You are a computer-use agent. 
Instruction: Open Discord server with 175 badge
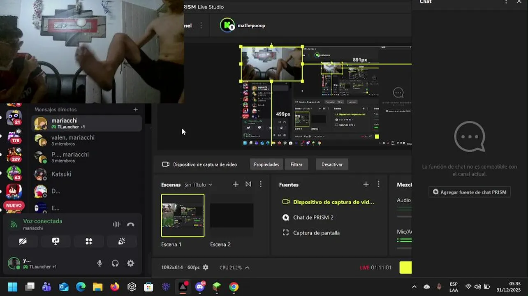pos(14,136)
